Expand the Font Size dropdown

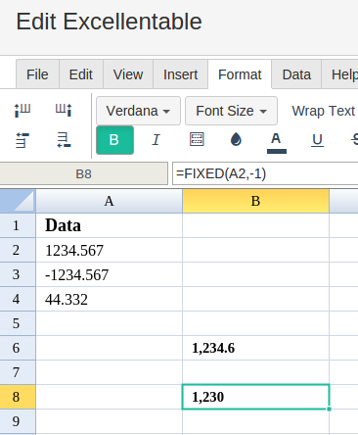tap(231, 111)
